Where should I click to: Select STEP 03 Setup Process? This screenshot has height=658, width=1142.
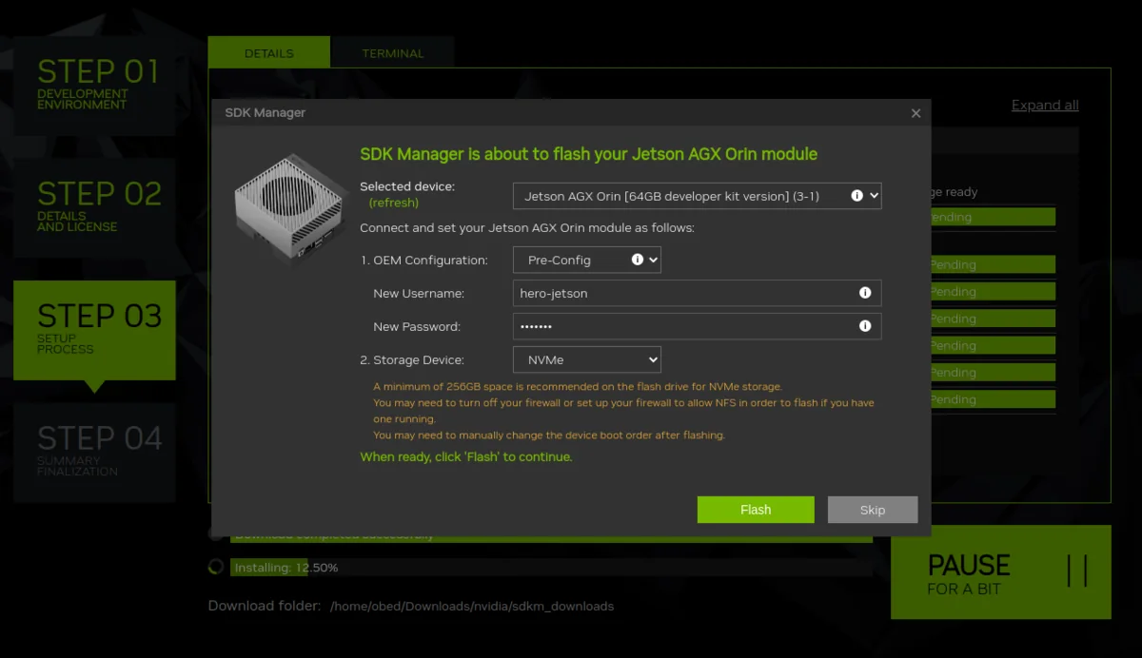[x=94, y=330]
